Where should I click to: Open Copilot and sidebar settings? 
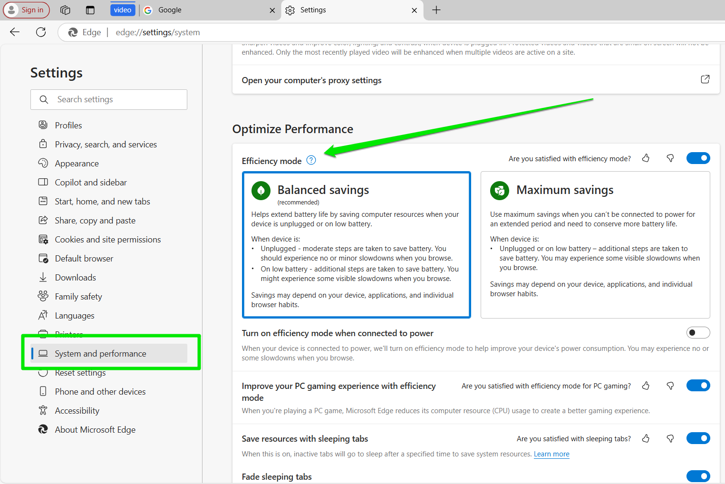click(x=109, y=182)
